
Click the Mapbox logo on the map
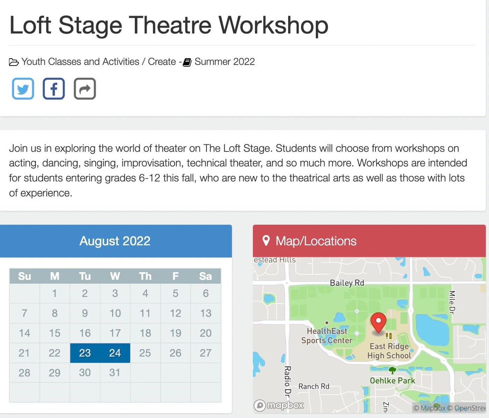[x=279, y=405]
